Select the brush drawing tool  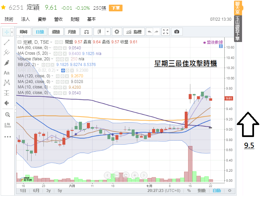point(7,63)
